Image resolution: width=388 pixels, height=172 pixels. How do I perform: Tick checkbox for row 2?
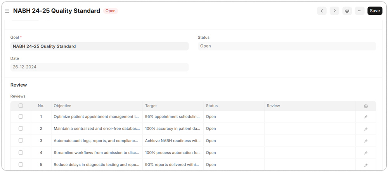[21, 128]
